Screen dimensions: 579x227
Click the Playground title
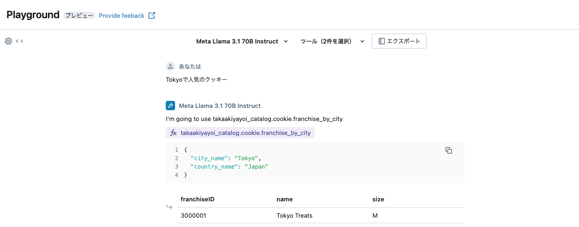(33, 15)
